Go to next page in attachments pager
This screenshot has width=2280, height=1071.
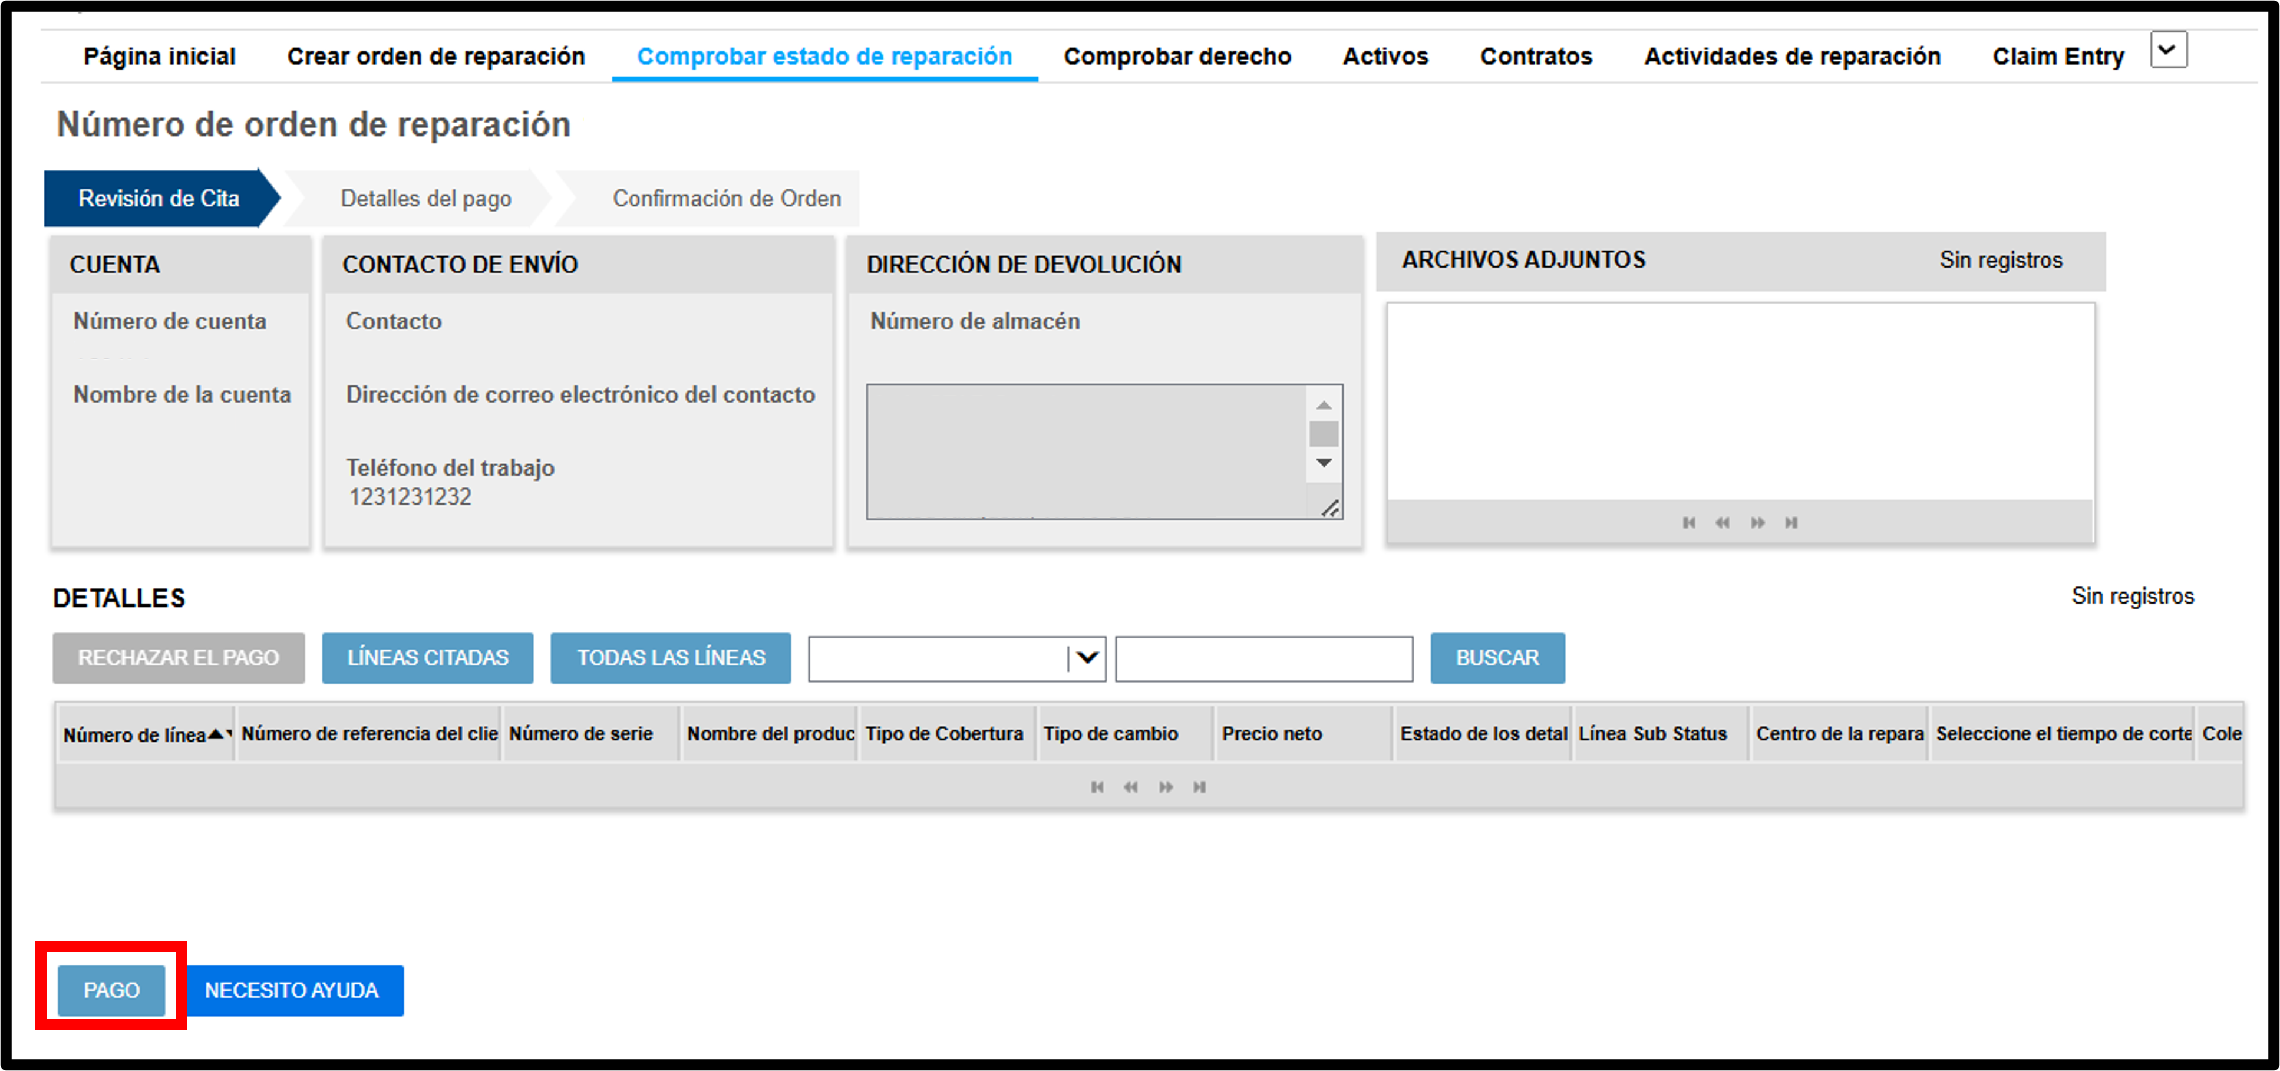pyautogui.click(x=1758, y=522)
